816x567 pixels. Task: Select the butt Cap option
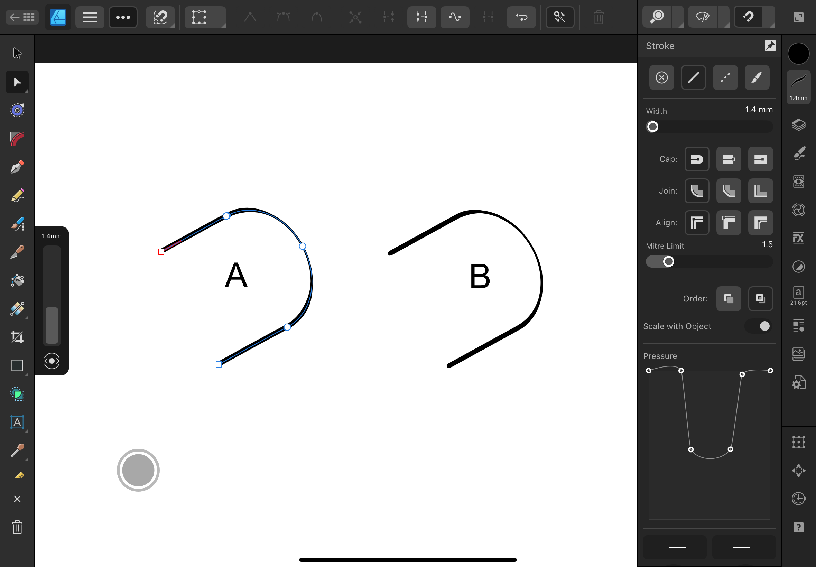click(x=729, y=159)
